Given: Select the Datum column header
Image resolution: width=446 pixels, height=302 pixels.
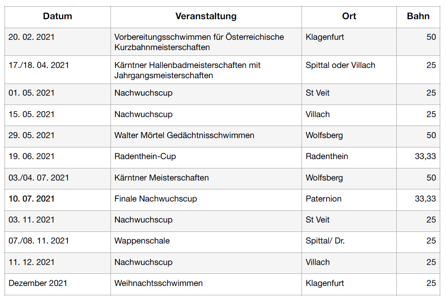Looking at the screenshot, I should [x=57, y=16].
